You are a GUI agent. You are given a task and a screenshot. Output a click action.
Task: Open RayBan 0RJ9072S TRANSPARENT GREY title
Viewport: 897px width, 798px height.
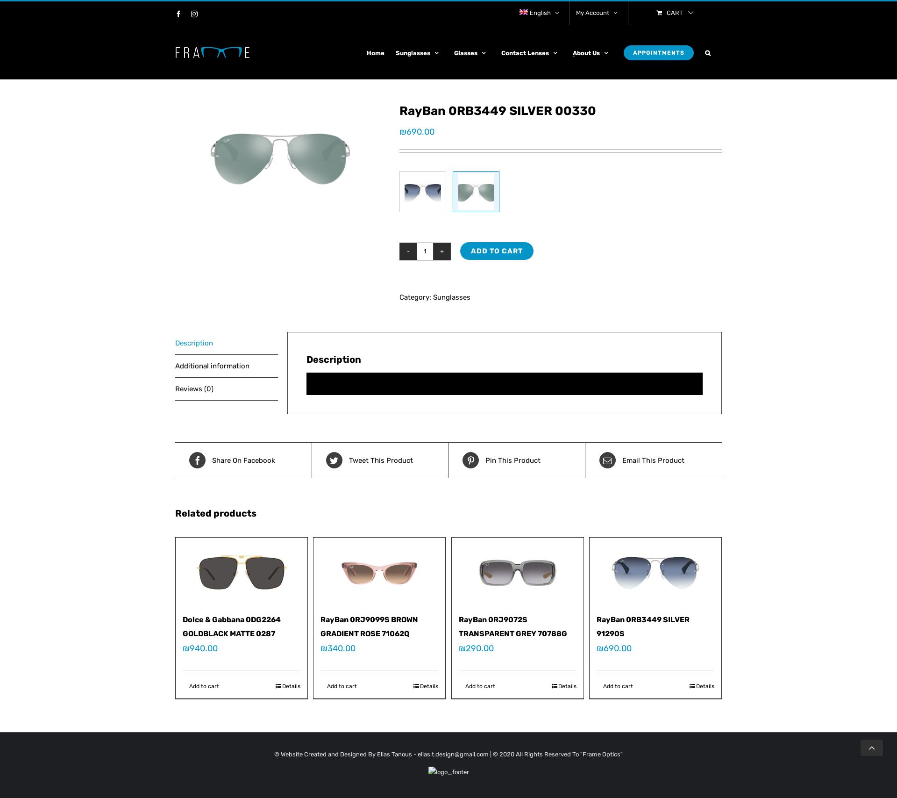coord(513,627)
